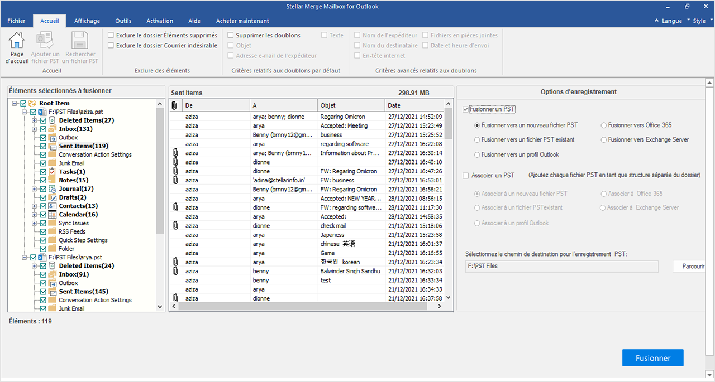Enable Exclure le dossier Courrier indésirable

pos(111,45)
